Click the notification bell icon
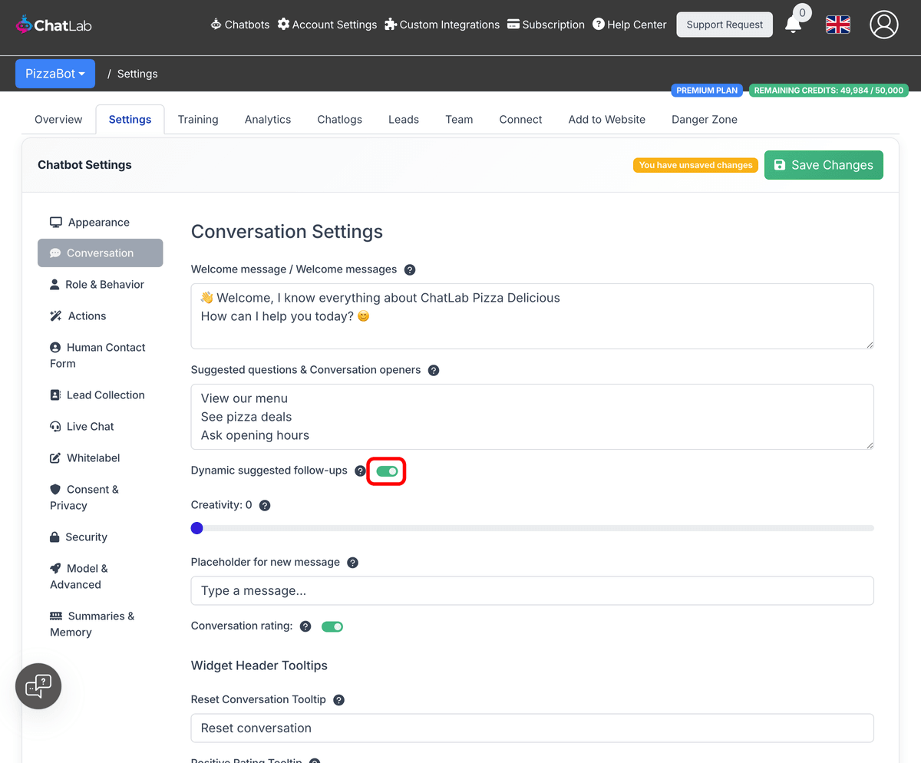 (794, 24)
